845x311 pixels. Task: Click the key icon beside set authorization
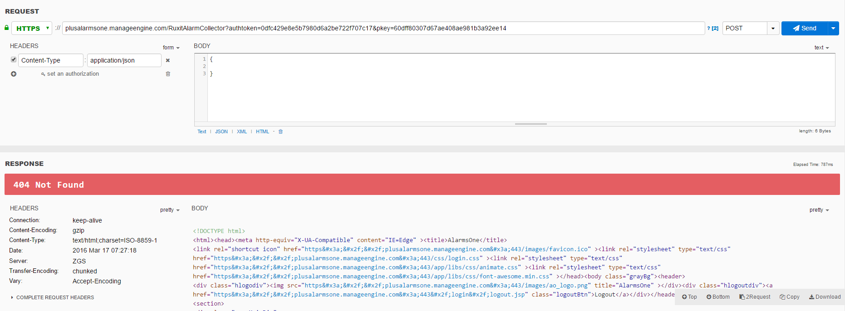pos(43,74)
